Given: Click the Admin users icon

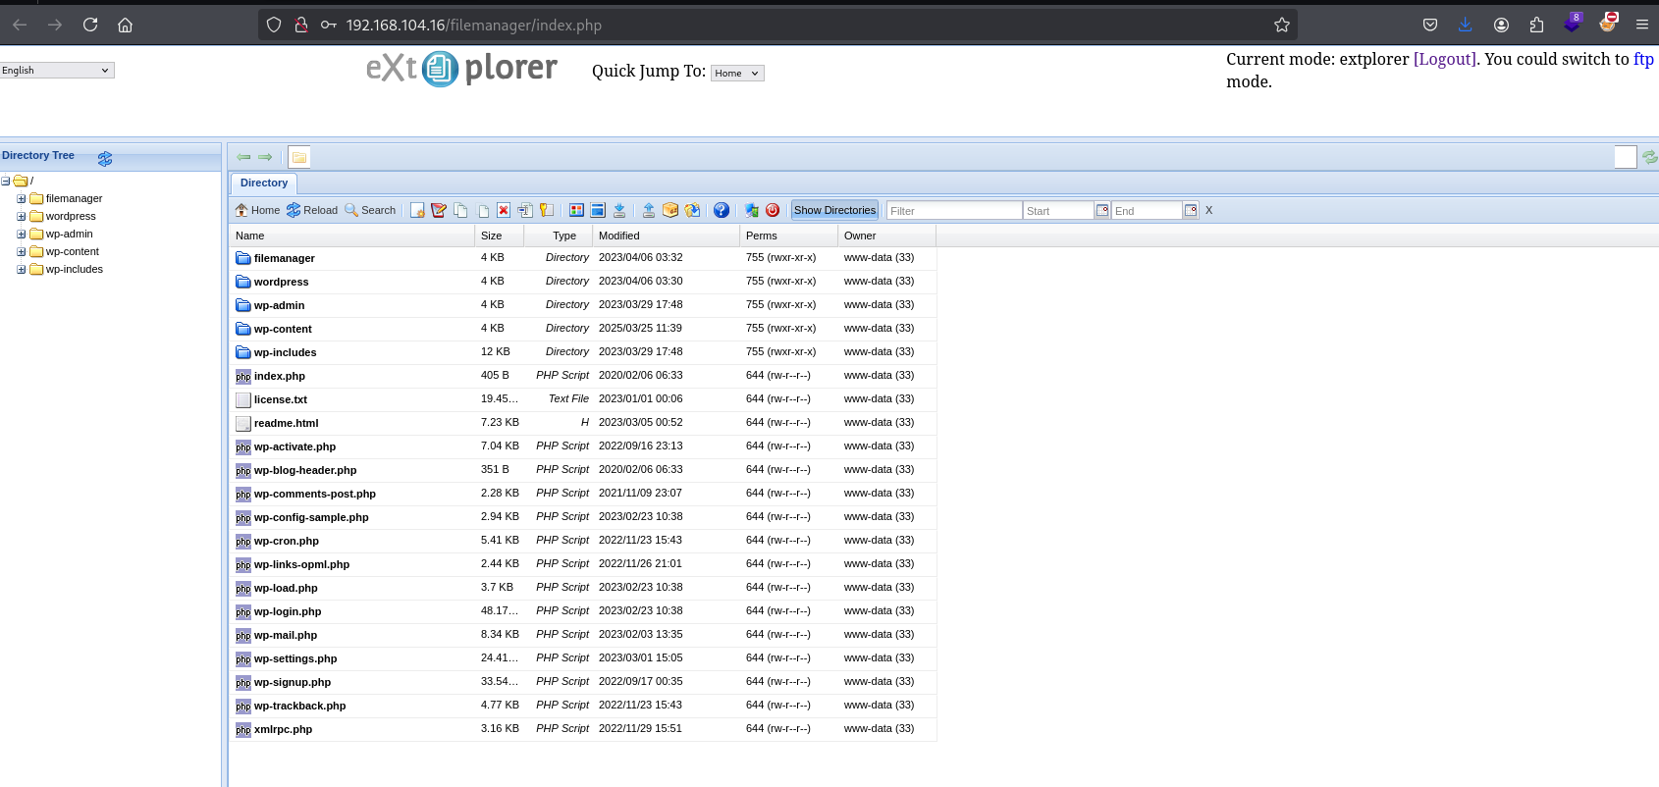Looking at the screenshot, I should pos(751,210).
